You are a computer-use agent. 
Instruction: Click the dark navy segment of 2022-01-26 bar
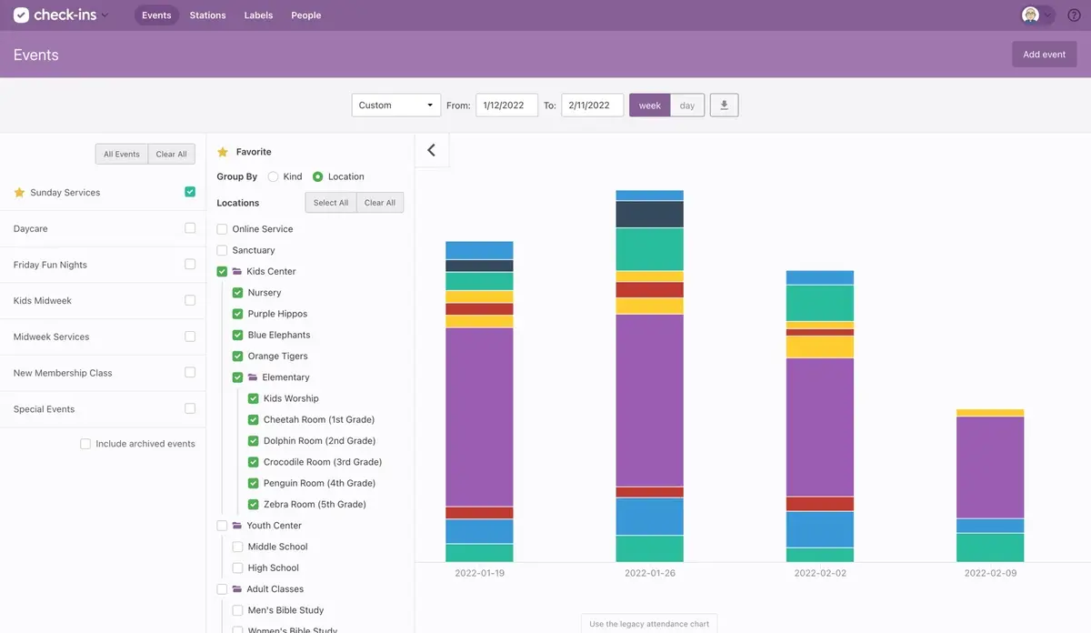point(649,214)
